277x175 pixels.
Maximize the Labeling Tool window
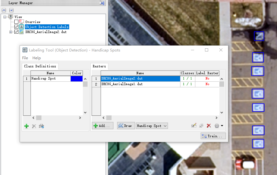pyautogui.click(x=207, y=50)
